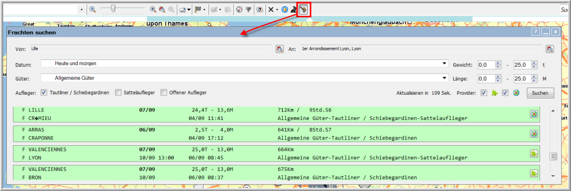Viewport: 571px width, 191px height.
Task: Click the help button of Frachten suchen dialog
Action: click(x=536, y=32)
